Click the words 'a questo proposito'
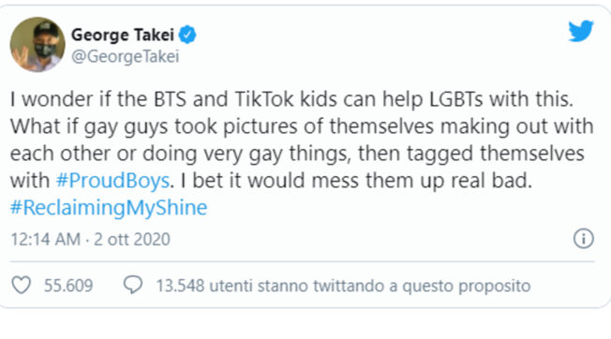 coord(459,286)
